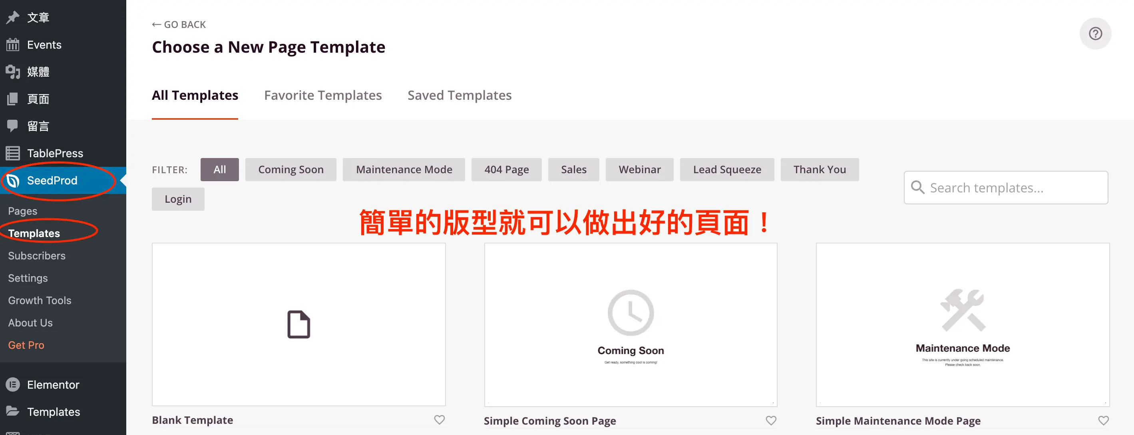This screenshot has width=1134, height=435.
Task: Click the 頁面 pages icon
Action: [x=13, y=99]
